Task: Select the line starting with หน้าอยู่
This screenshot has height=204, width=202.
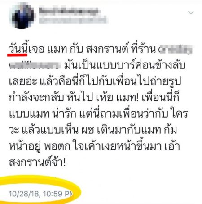Action: point(94,146)
